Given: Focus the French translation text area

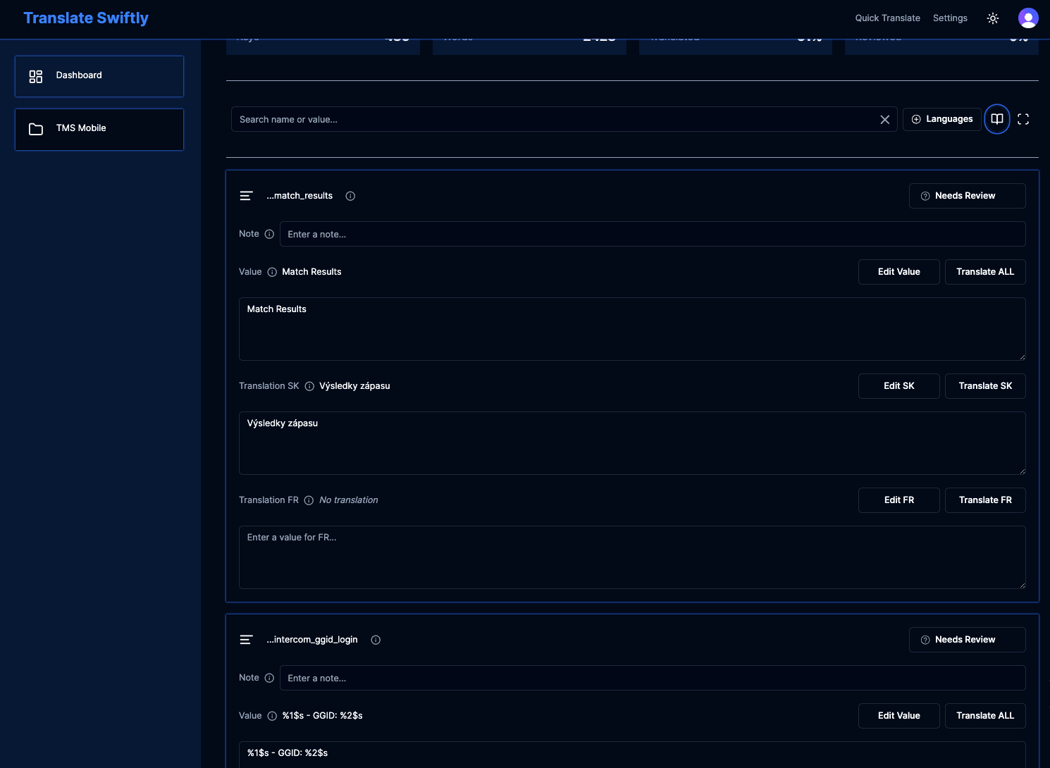Looking at the screenshot, I should tap(631, 557).
